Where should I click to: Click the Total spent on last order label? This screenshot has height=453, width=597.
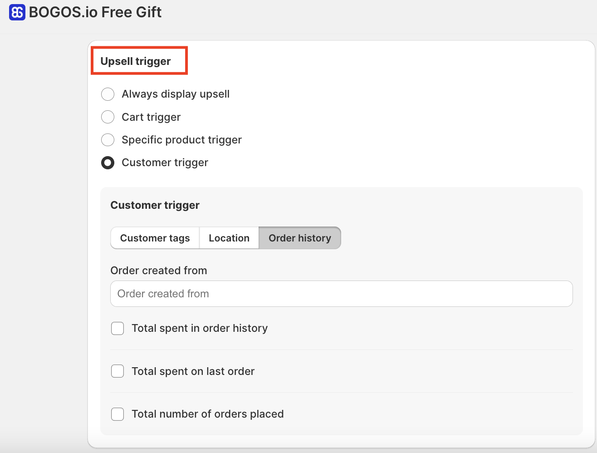click(193, 371)
